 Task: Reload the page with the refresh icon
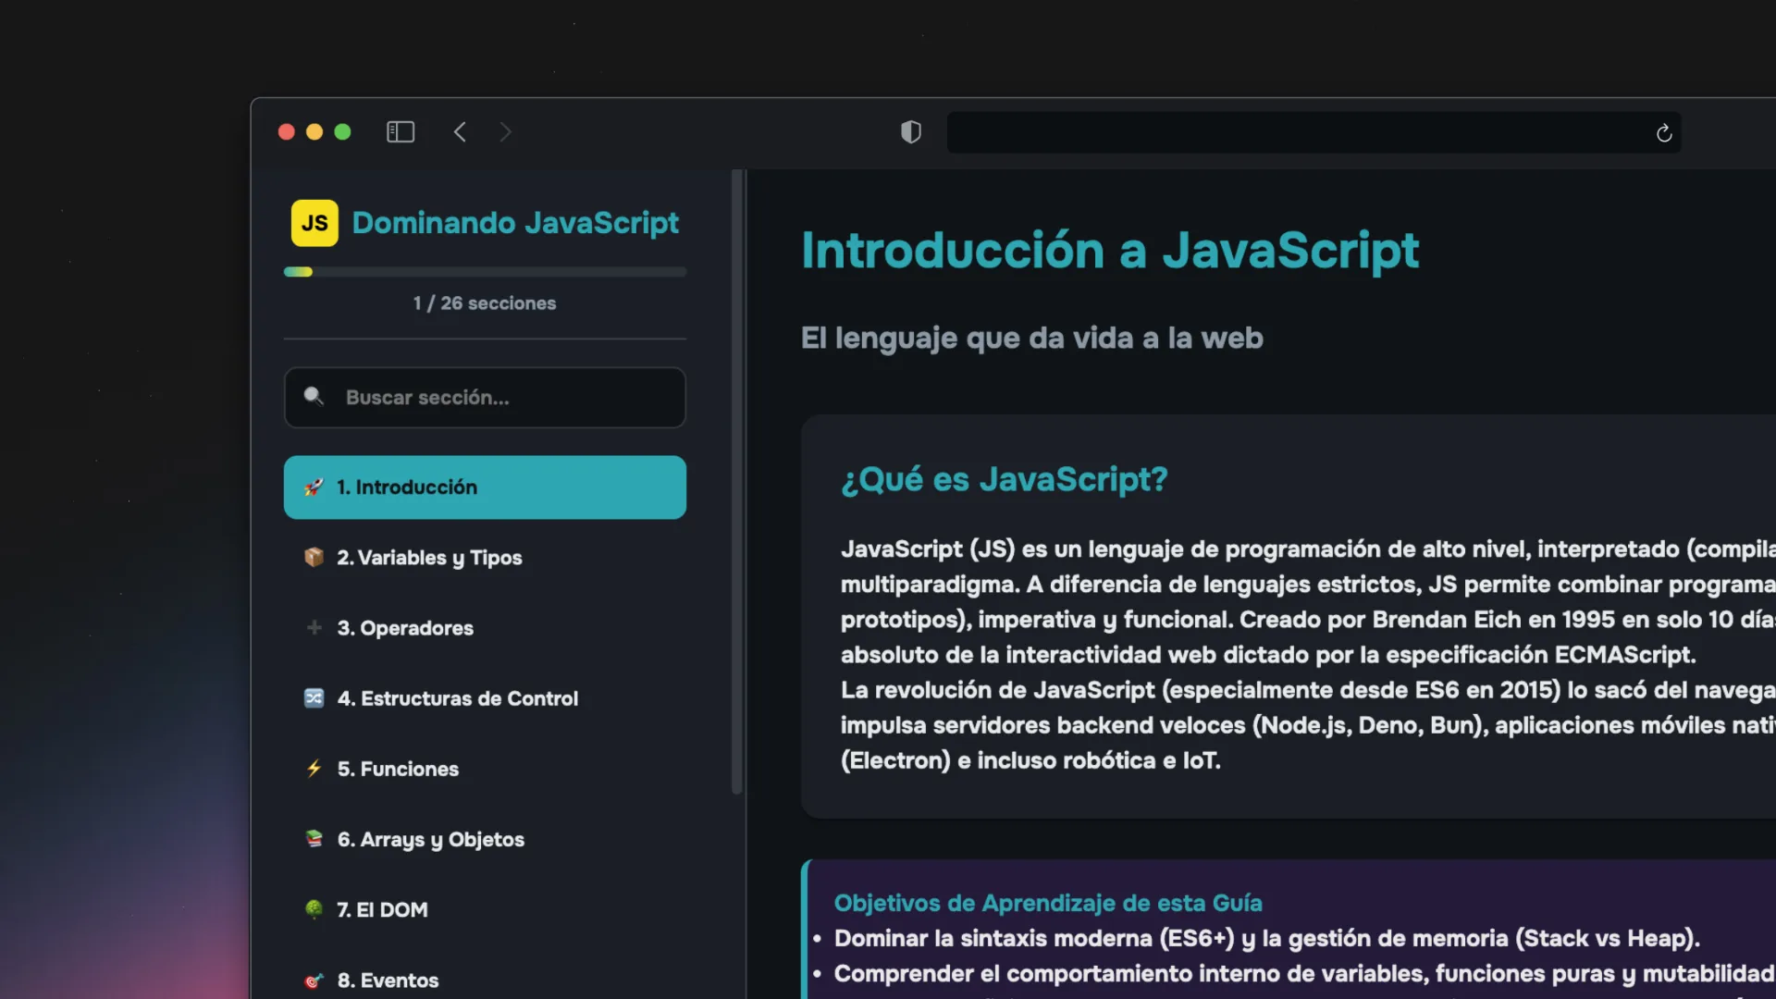click(x=1664, y=133)
